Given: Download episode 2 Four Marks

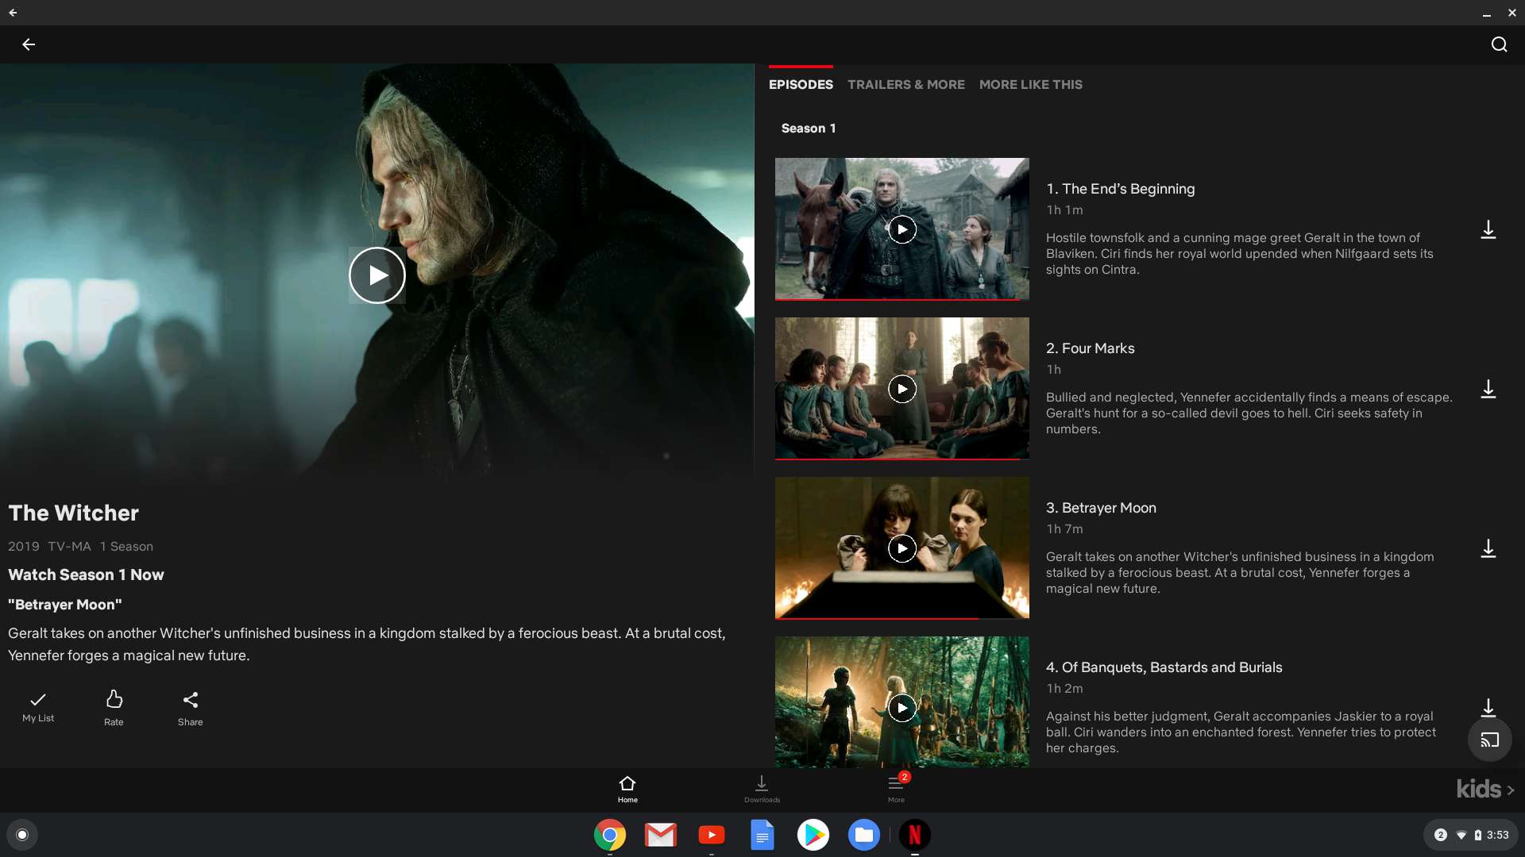Looking at the screenshot, I should pyautogui.click(x=1488, y=389).
